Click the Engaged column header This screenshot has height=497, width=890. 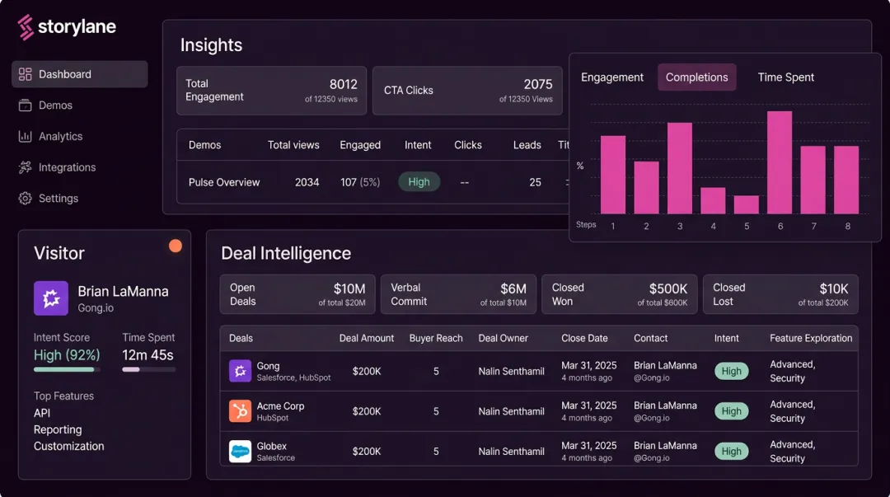point(360,145)
